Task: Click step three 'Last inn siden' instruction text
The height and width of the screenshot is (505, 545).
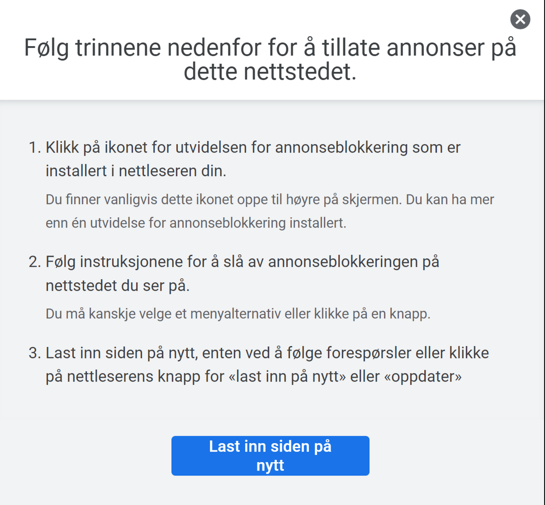Action: tap(267, 365)
